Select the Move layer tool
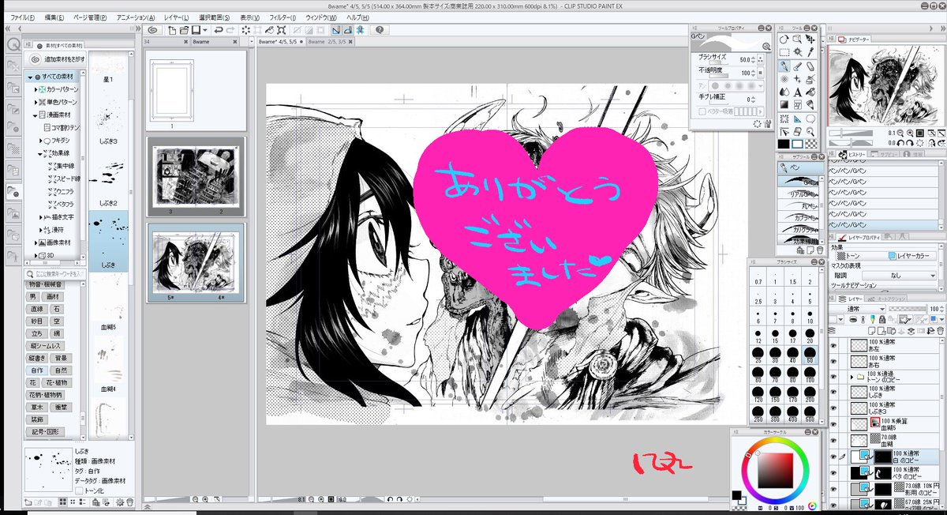 tap(811, 39)
